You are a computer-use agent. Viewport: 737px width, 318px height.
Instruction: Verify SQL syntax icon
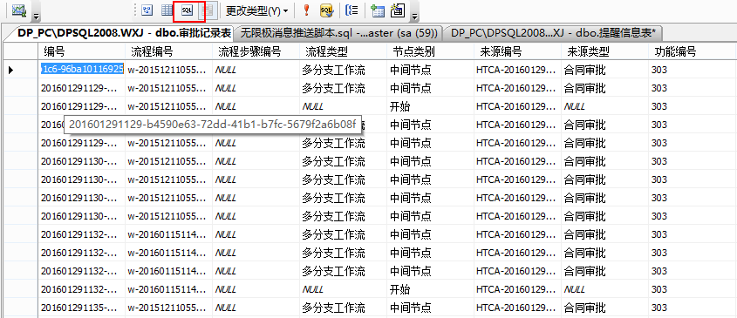326,10
